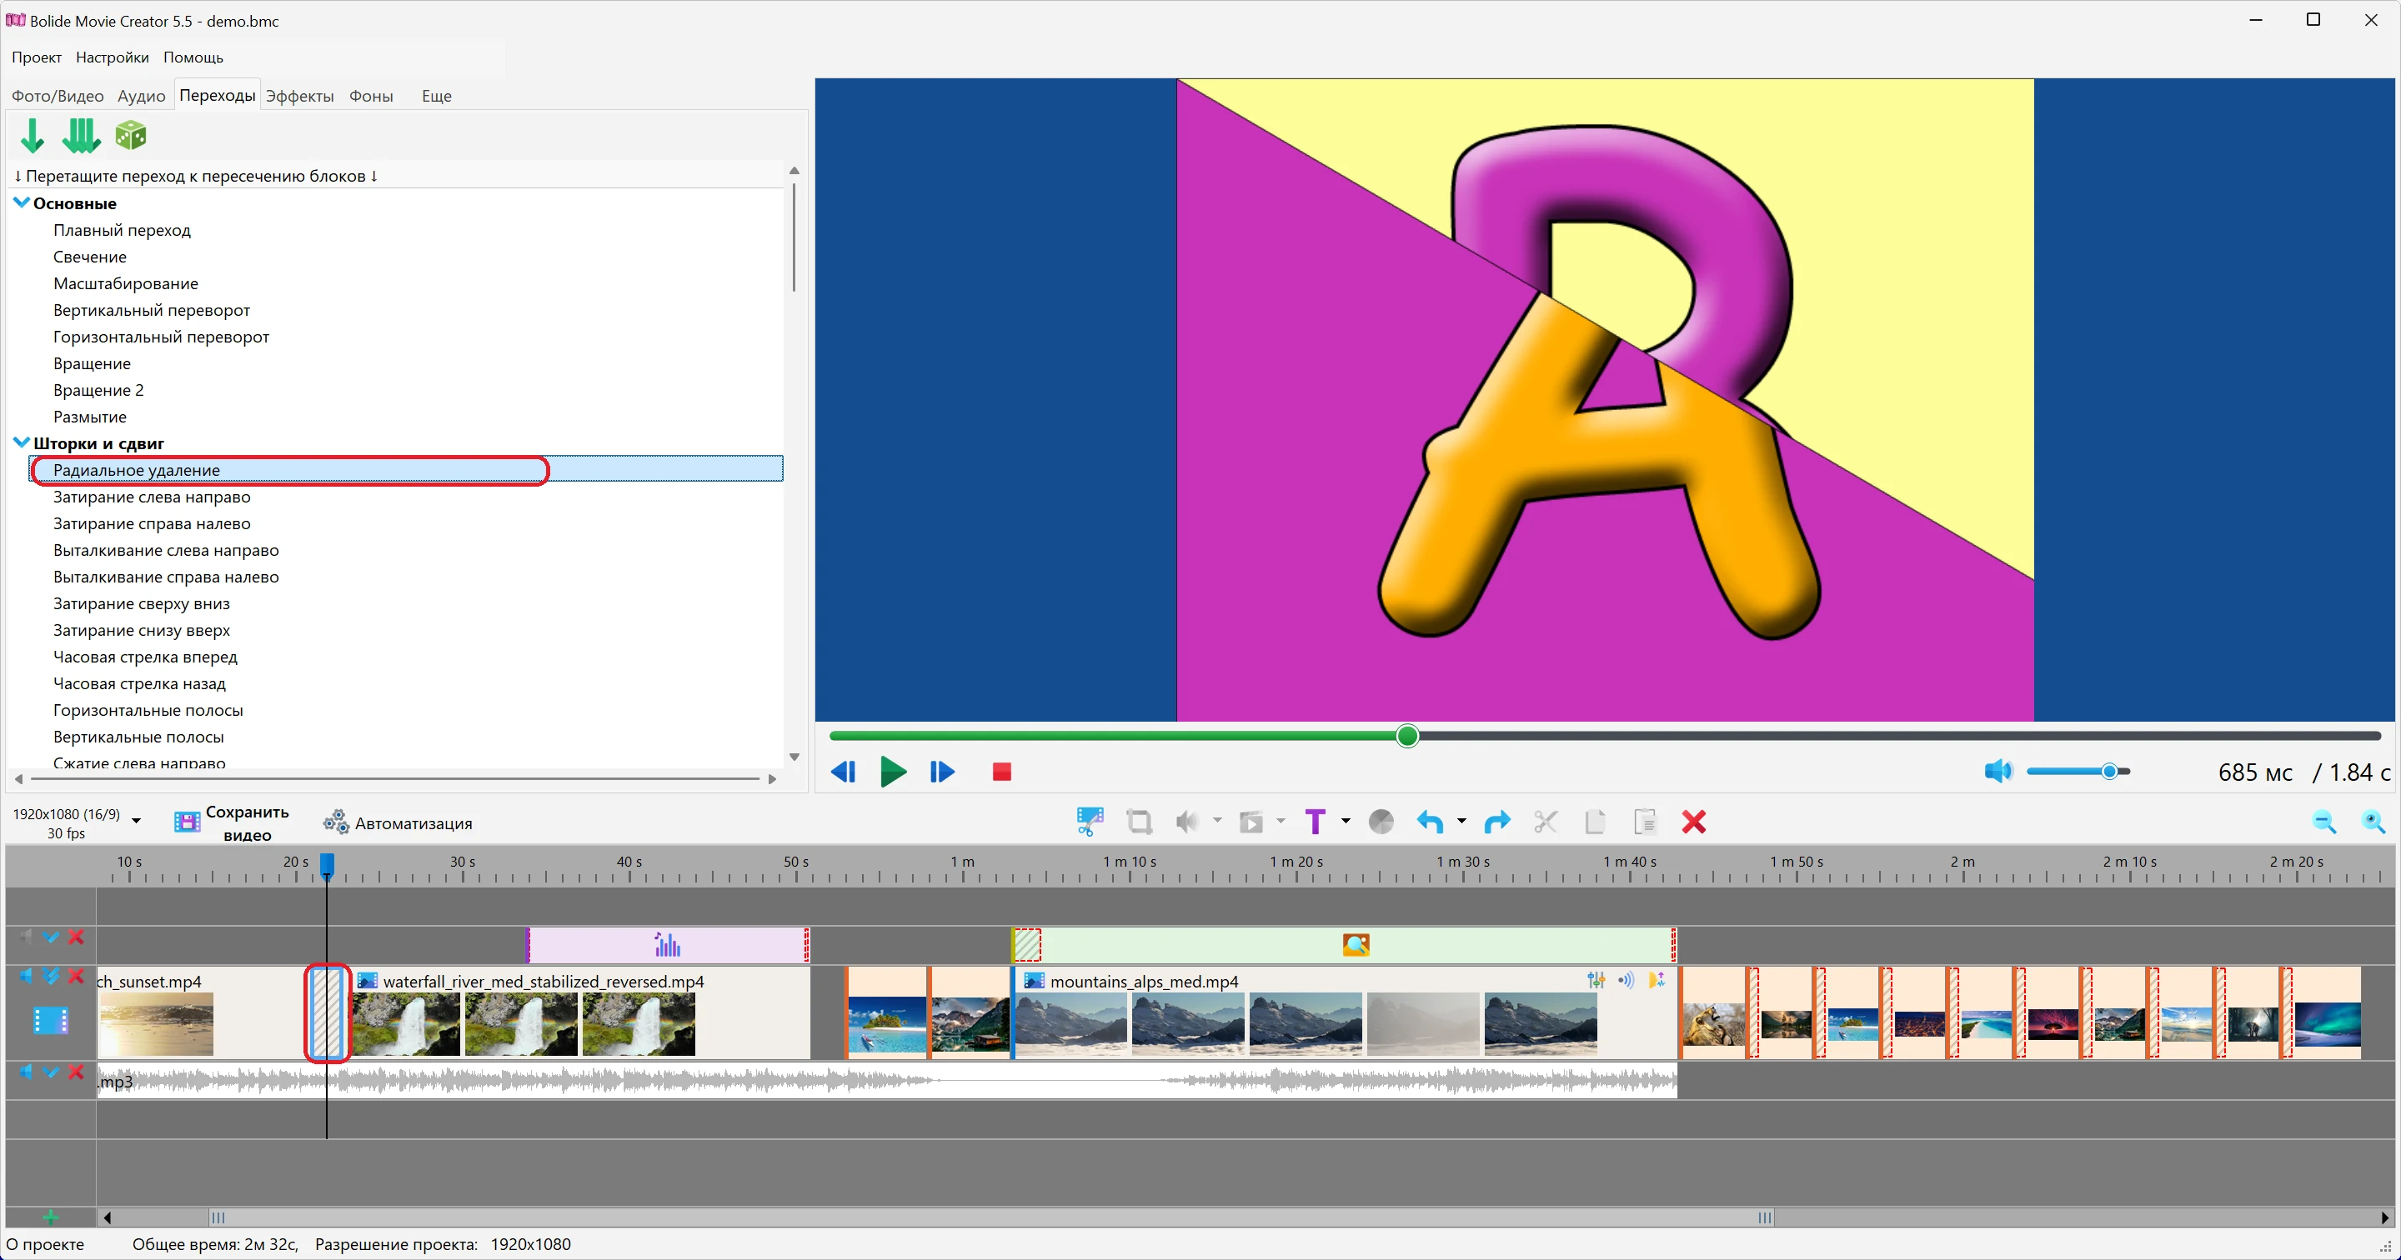Undo the last action with the blue arrow
The width and height of the screenshot is (2401, 1260).
[1430, 821]
